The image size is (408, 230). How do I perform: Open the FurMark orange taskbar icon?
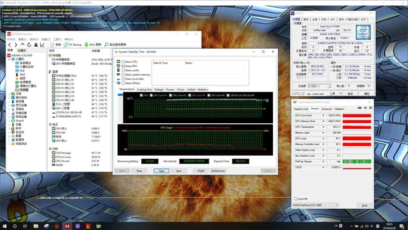tap(88, 226)
